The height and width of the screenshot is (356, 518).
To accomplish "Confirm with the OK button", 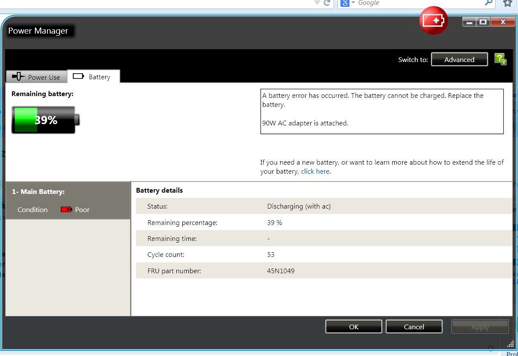I will point(354,327).
